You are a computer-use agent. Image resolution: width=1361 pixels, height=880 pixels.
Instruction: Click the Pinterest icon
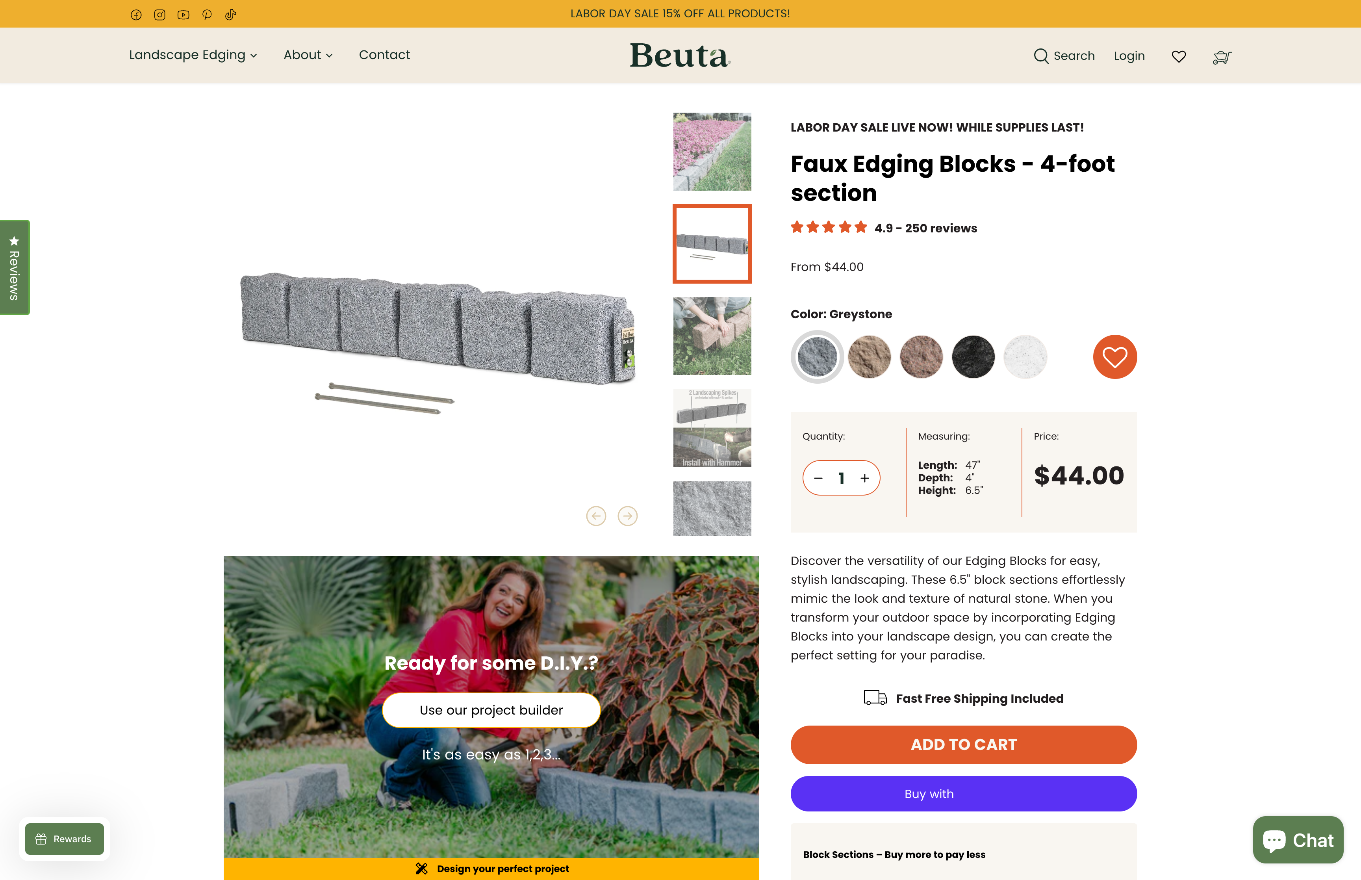point(207,14)
